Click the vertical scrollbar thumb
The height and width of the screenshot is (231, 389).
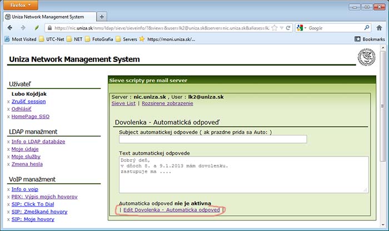click(x=383, y=106)
